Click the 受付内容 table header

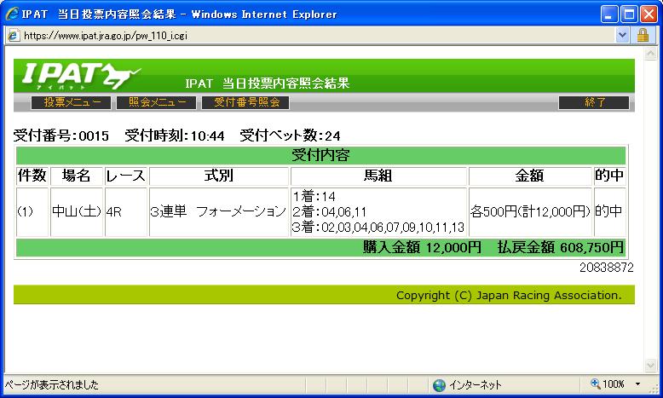[x=320, y=155]
